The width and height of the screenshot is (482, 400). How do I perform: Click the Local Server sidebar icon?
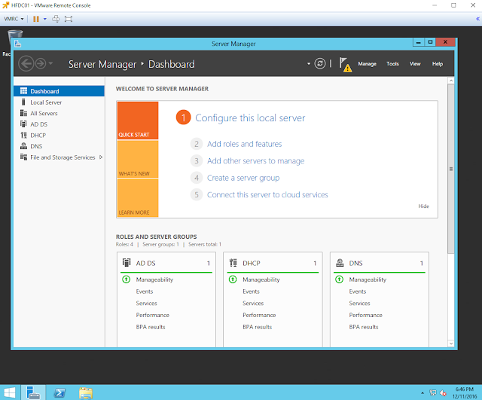click(23, 102)
